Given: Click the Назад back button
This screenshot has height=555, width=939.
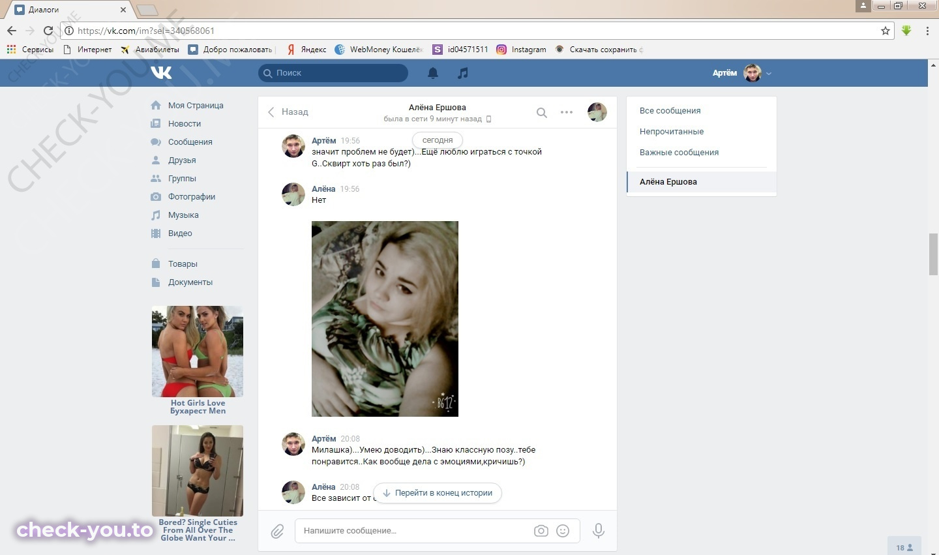Looking at the screenshot, I should [288, 112].
